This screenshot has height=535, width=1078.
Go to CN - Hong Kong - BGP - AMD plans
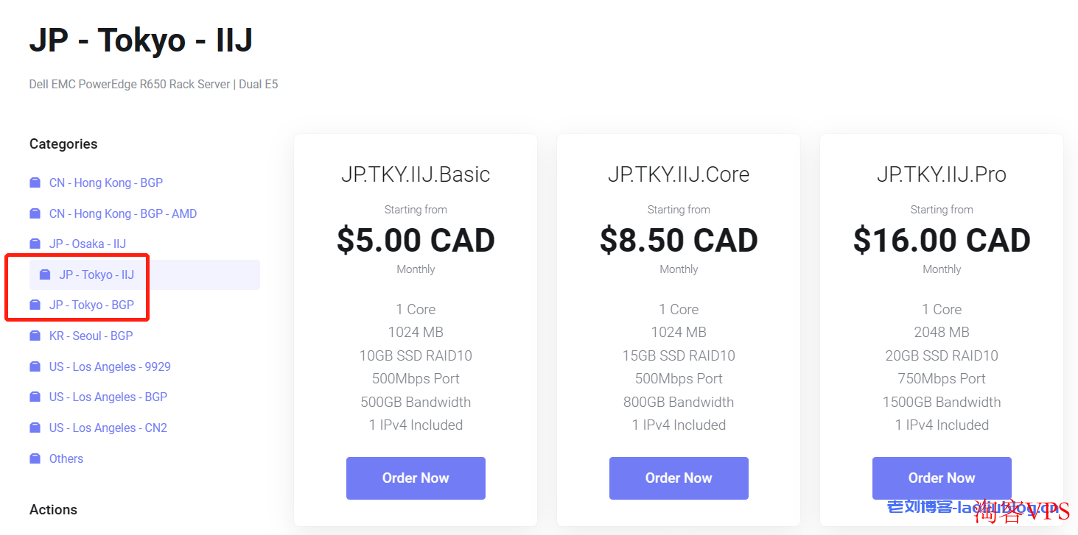click(123, 213)
